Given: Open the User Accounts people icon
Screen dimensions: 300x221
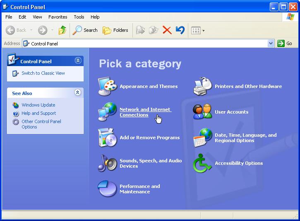Looking at the screenshot, I should (x=203, y=112).
